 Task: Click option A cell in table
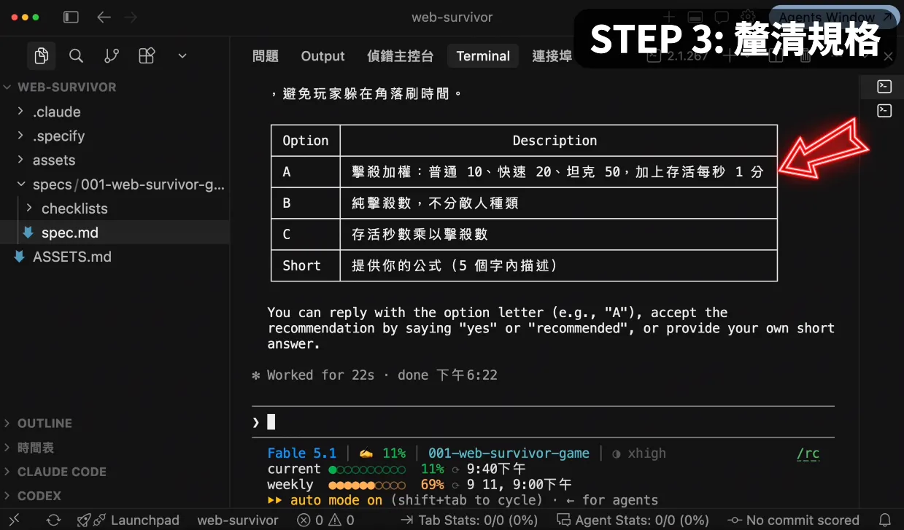(306, 172)
